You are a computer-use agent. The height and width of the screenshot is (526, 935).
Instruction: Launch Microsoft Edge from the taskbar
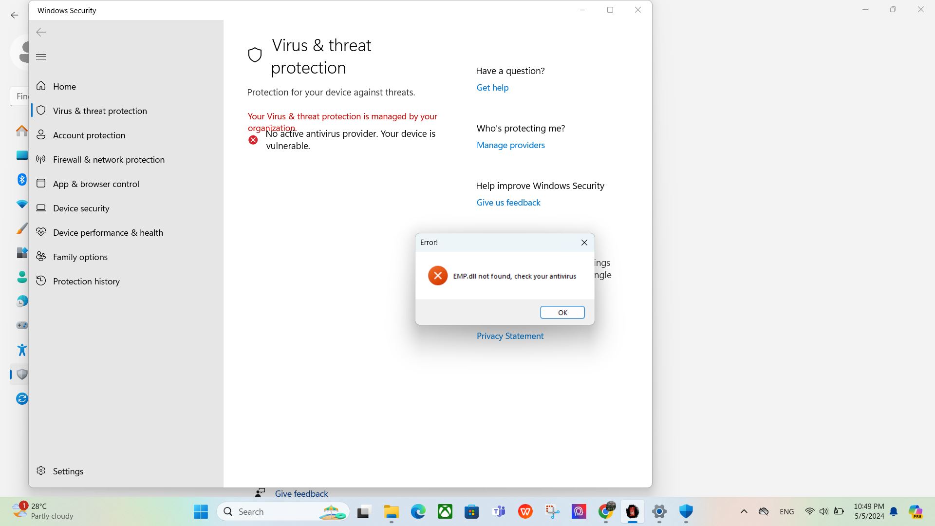pos(417,511)
